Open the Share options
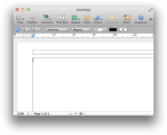The image size is (167, 135). coord(127,19)
